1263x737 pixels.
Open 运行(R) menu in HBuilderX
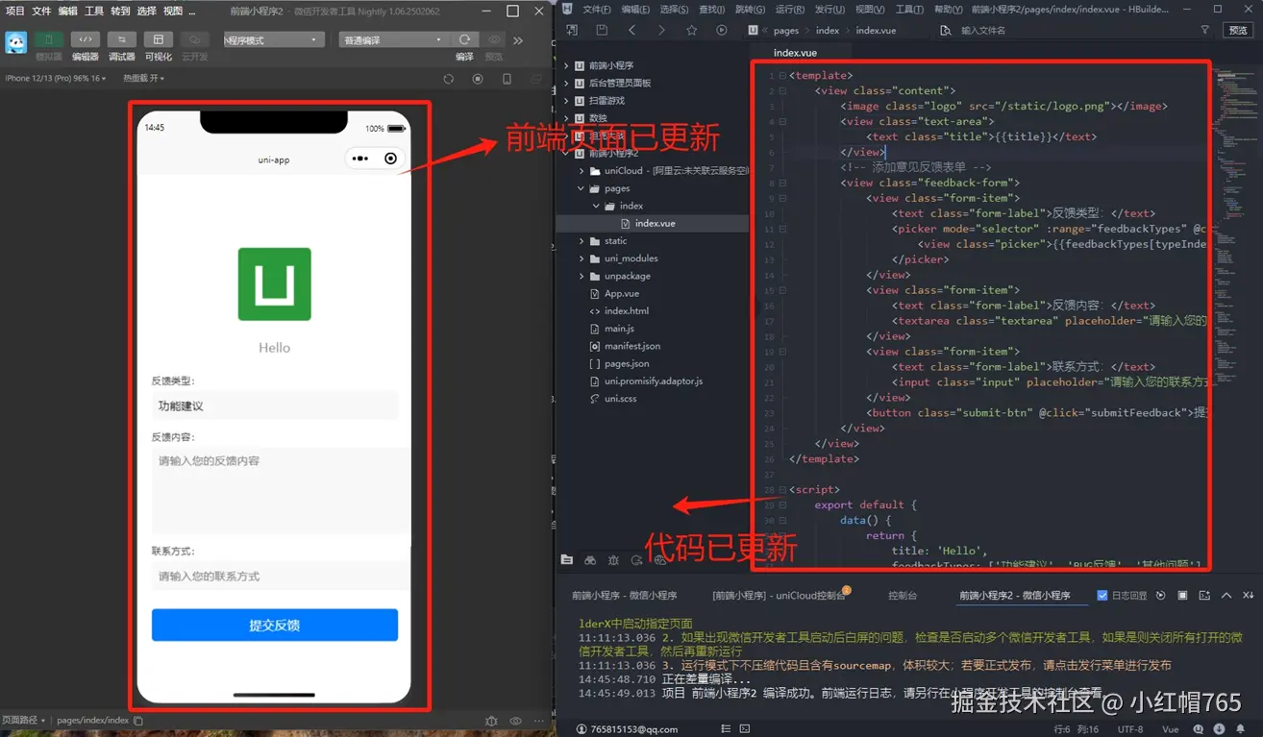[x=789, y=9]
